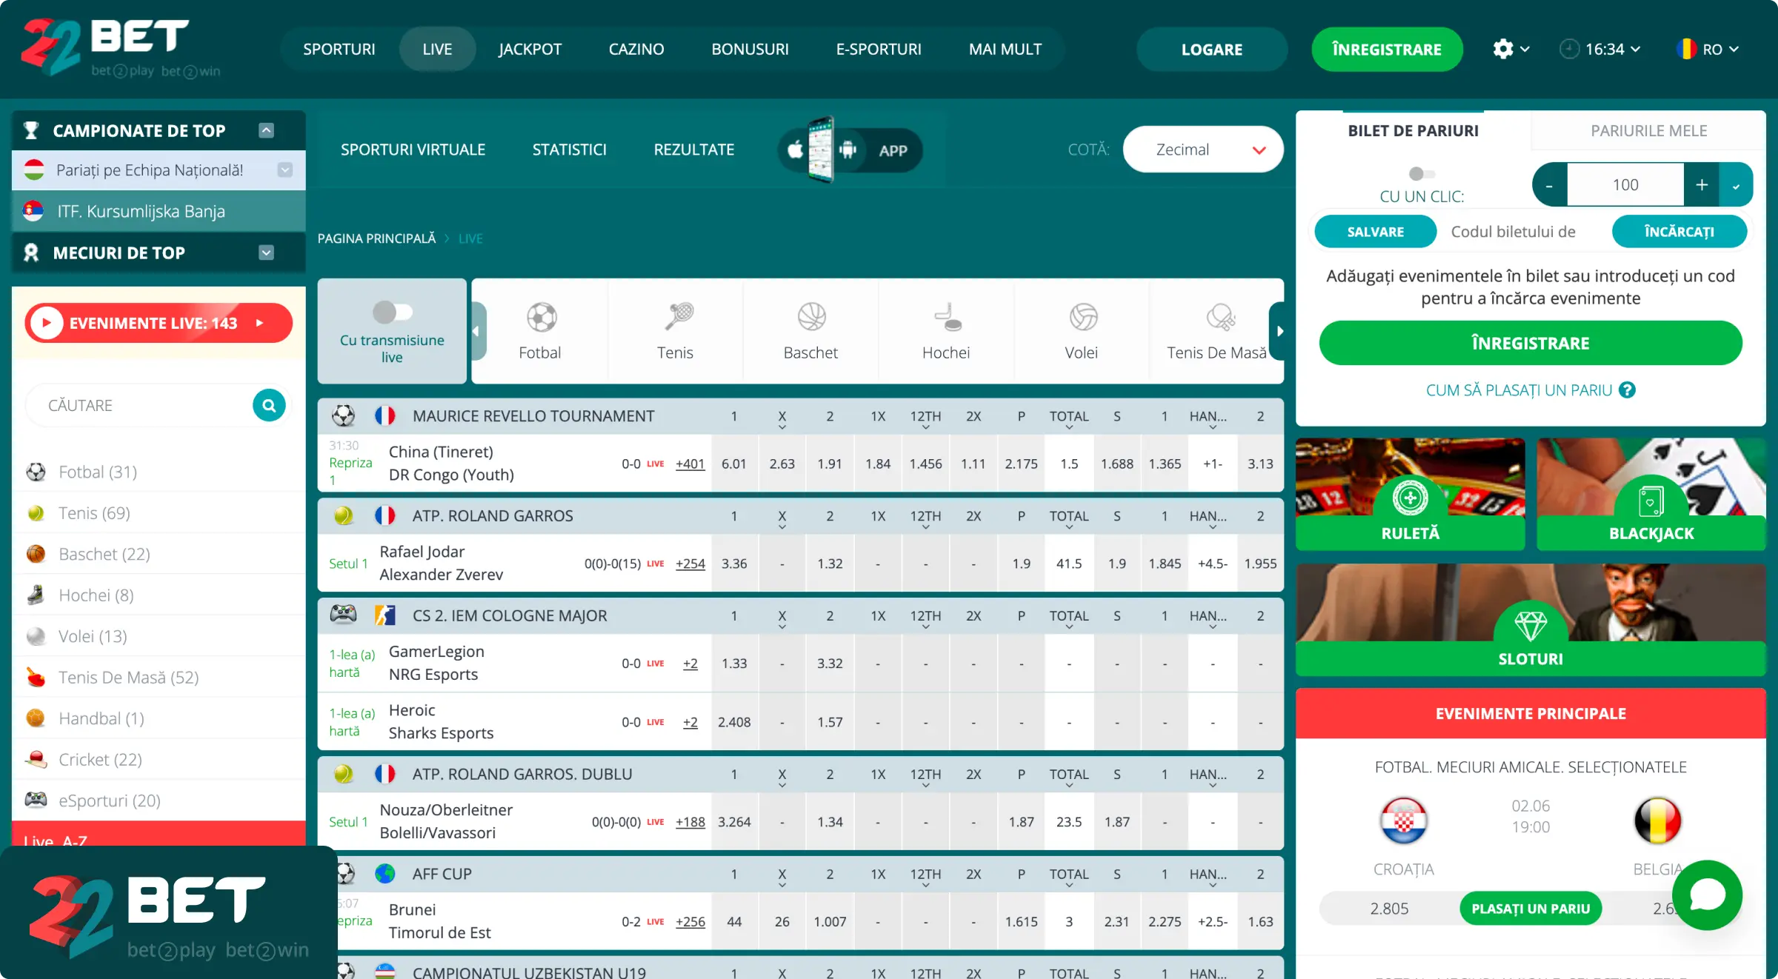This screenshot has height=979, width=1778.
Task: Select the Baschet sport icon tile
Action: click(811, 331)
